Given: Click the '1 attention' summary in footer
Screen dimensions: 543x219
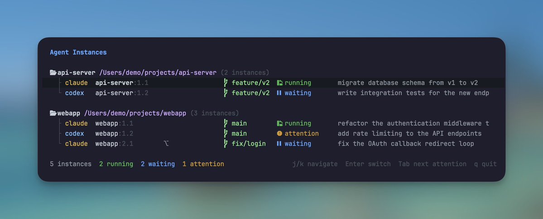Looking at the screenshot, I should tap(203, 164).
